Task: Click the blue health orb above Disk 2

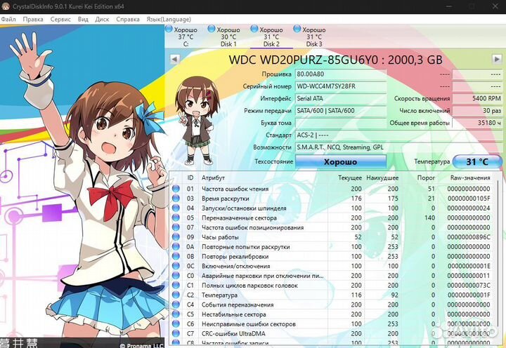Action: coord(254,29)
